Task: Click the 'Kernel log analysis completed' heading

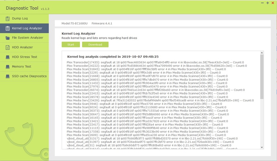Action: click(113, 57)
